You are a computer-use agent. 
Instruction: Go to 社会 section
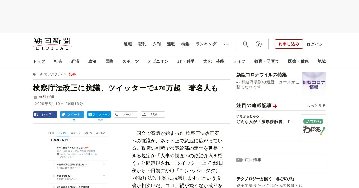[58, 61]
